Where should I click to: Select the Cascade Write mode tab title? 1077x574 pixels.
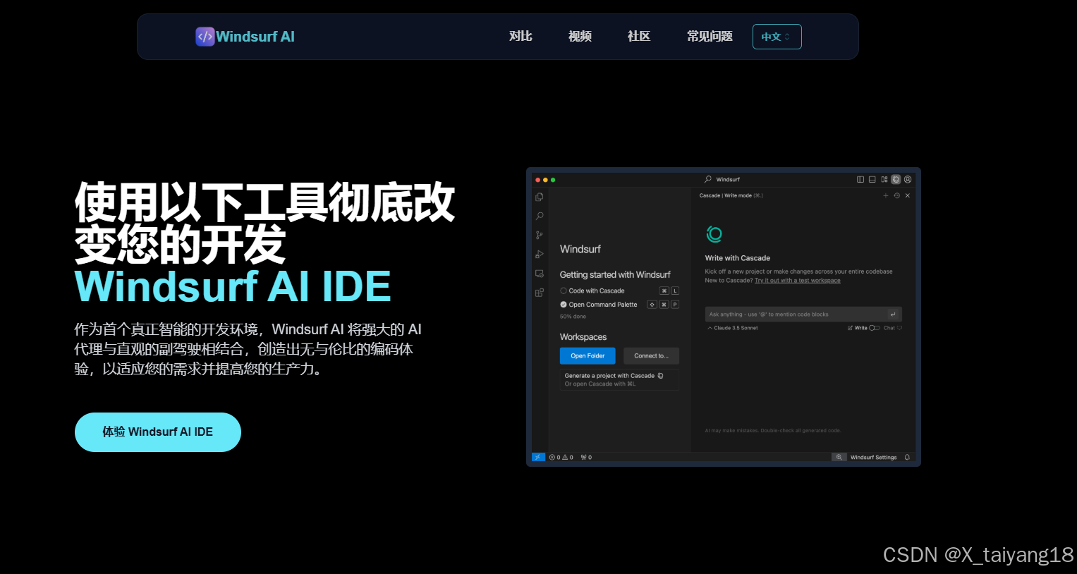click(x=731, y=195)
